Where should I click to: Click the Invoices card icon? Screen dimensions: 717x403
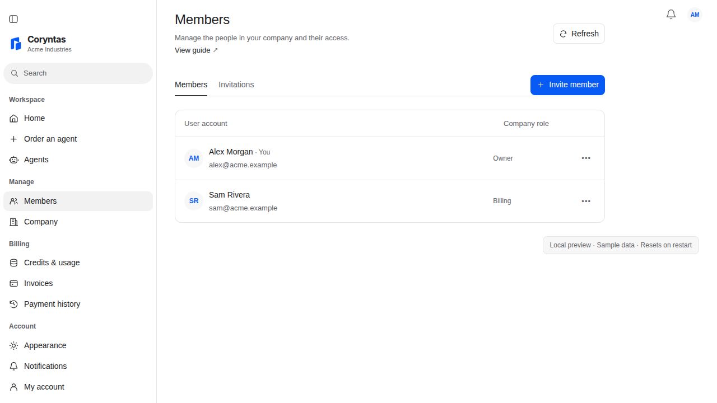14,284
